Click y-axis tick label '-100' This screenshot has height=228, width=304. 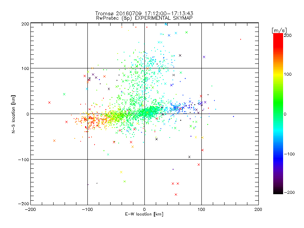click(x=24, y=160)
